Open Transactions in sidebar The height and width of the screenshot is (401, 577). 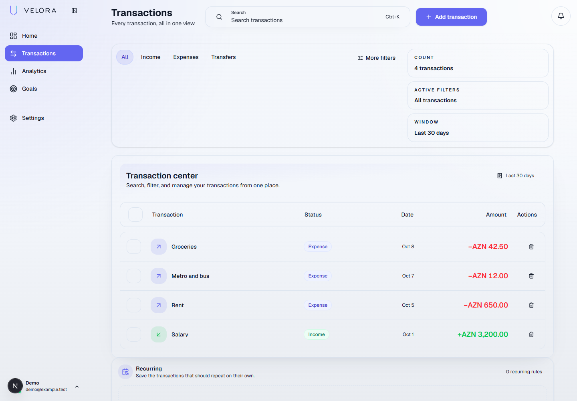pos(44,53)
